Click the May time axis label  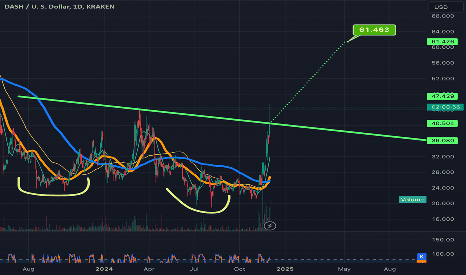coord(344,269)
